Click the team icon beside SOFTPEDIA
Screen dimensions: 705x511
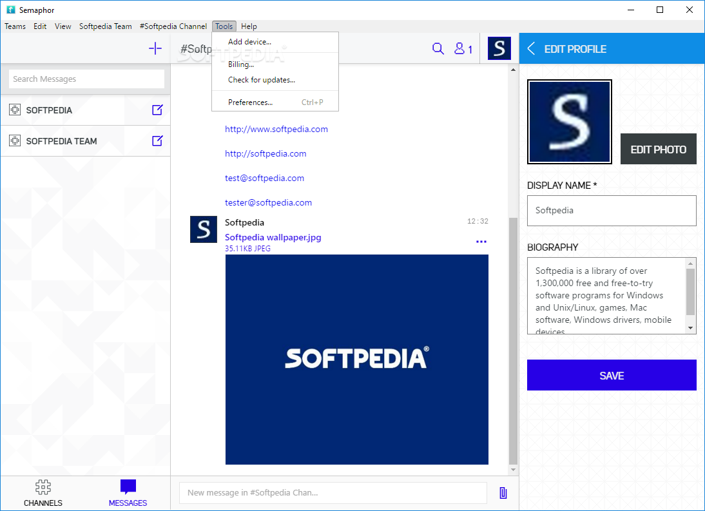pos(15,110)
